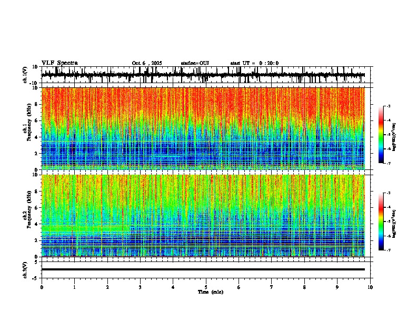The height and width of the screenshot is (322, 417).
Task: Click the '1' tick on the Time axis
Action: pos(74,287)
